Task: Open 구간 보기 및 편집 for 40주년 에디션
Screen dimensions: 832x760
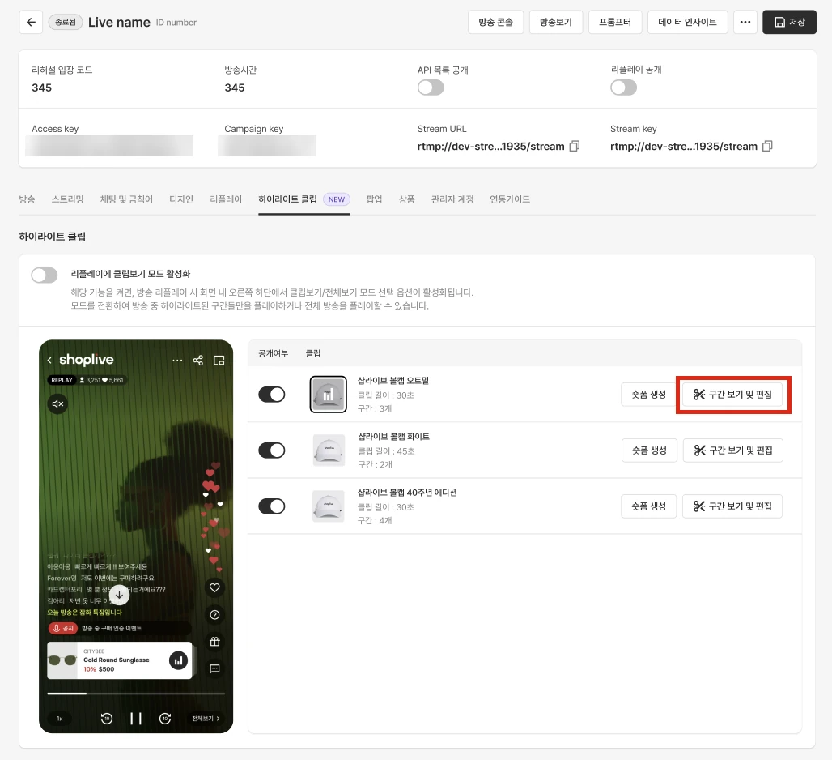Action: (732, 506)
